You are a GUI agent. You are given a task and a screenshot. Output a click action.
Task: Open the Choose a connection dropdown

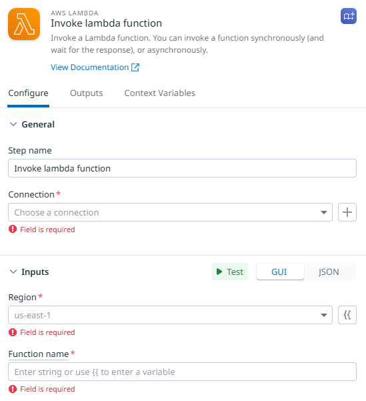[170, 212]
